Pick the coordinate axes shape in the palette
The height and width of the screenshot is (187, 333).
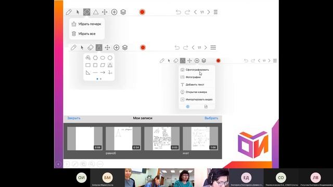(110, 73)
